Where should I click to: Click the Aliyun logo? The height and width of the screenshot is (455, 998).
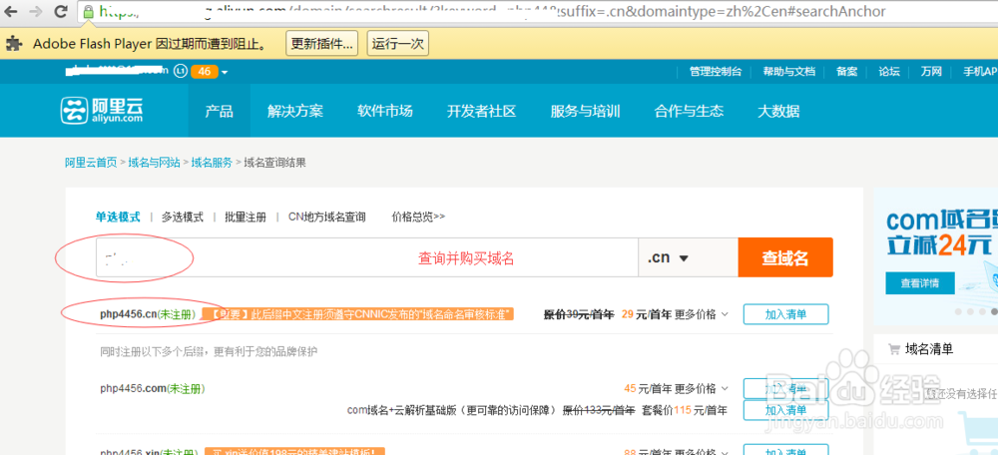pyautogui.click(x=102, y=110)
